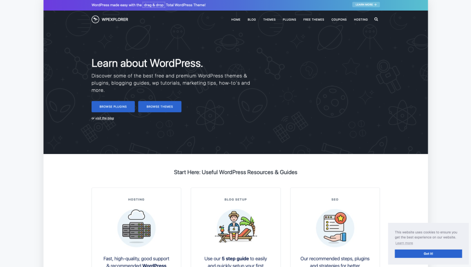471x267 pixels.
Task: Open the Blog menu item
Action: click(x=252, y=19)
